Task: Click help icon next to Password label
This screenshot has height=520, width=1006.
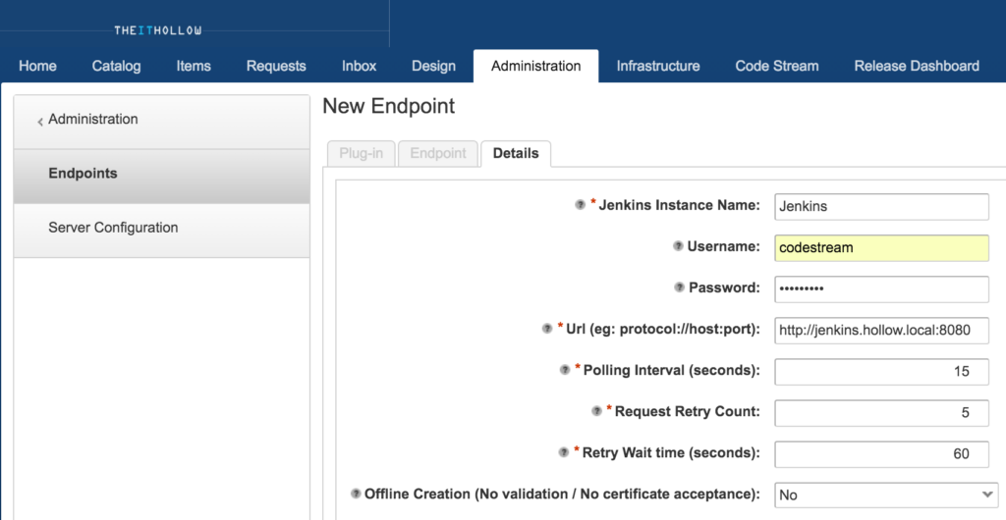Action: point(679,287)
